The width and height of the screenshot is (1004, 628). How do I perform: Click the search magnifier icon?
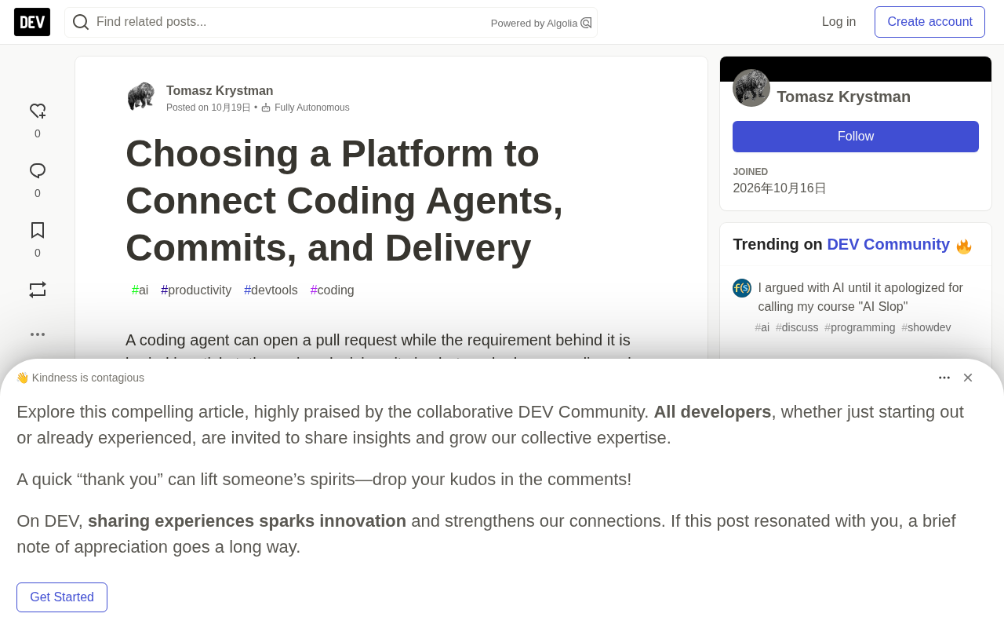[x=81, y=22]
